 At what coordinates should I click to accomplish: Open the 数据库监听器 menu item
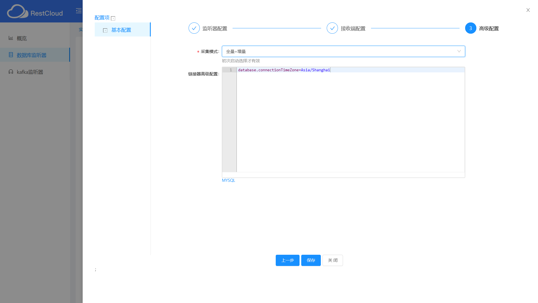31,55
